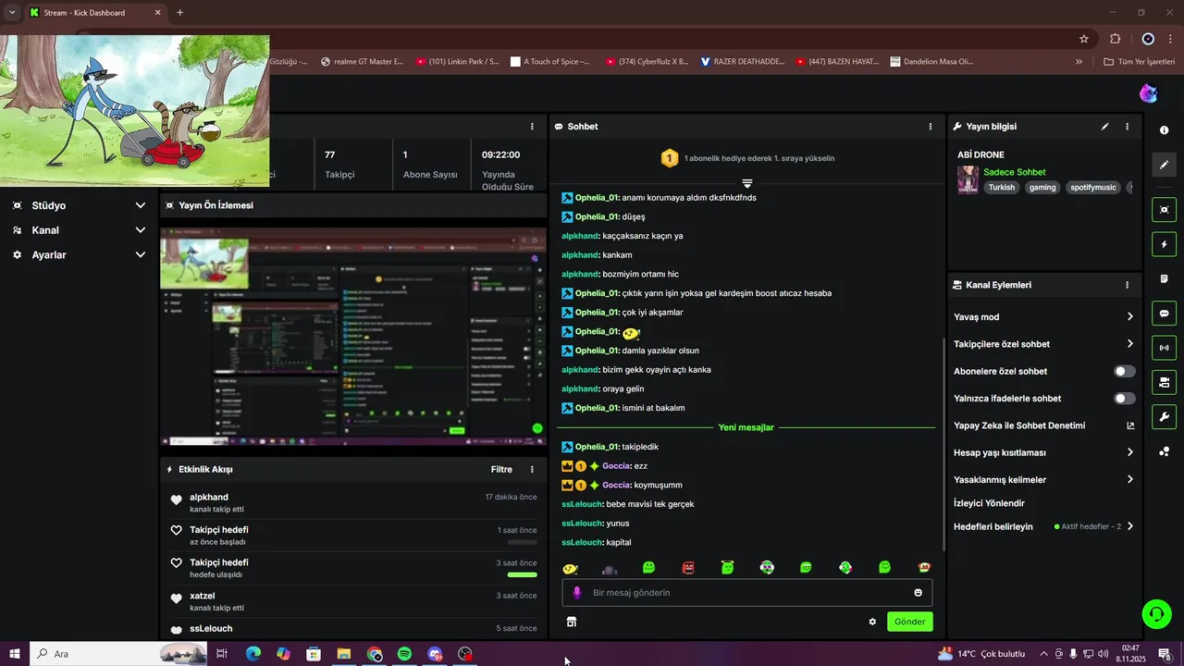Image resolution: width=1184 pixels, height=666 pixels.
Task: Click the camera channel icon in right sidebar
Action: (1164, 382)
